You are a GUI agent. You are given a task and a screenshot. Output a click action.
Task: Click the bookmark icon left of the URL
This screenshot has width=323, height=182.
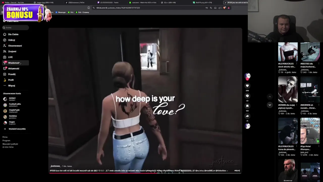click(89, 8)
